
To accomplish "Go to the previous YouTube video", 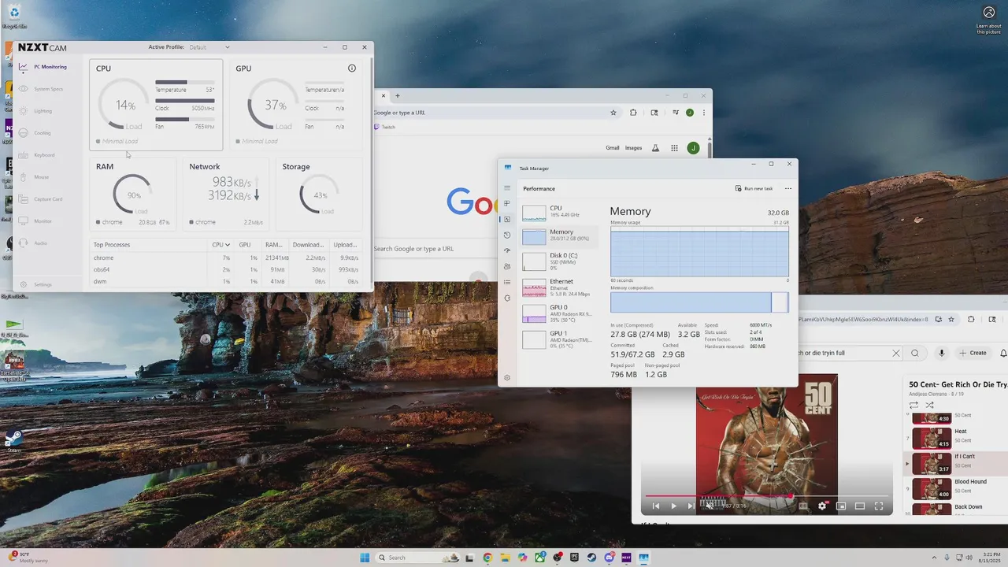I will (654, 506).
